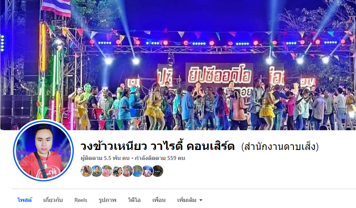
Task: Click friend avatar showing two people selfie
Action: tap(117, 171)
